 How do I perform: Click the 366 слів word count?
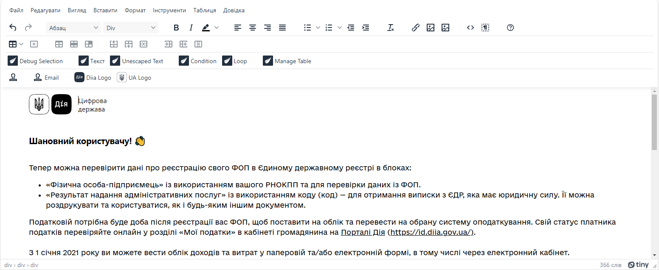[x=611, y=265]
